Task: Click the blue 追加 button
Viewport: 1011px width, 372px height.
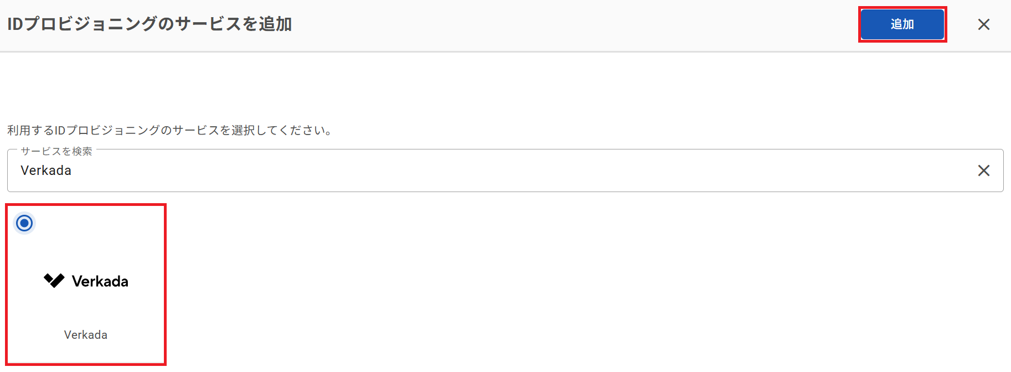Action: point(902,24)
